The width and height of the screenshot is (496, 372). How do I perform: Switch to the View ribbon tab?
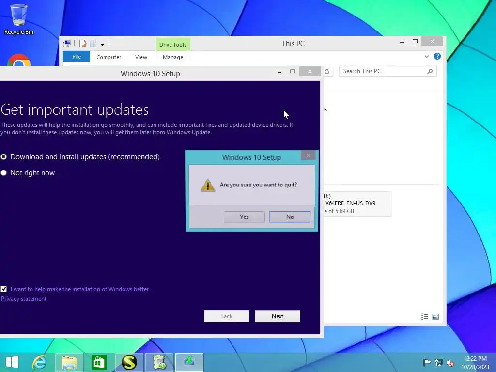click(141, 57)
